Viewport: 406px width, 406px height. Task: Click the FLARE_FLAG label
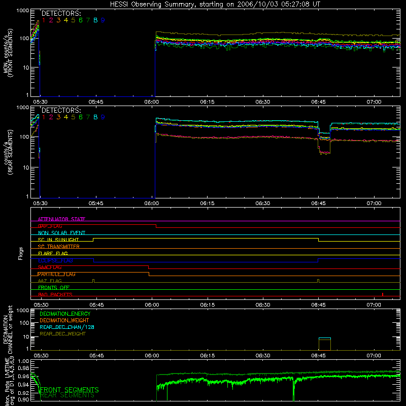coord(53,253)
